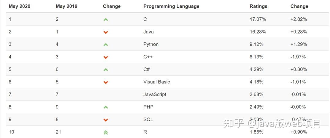330x138 pixels.
Task: Click the 17.07% rating for C
Action: (x=258, y=19)
